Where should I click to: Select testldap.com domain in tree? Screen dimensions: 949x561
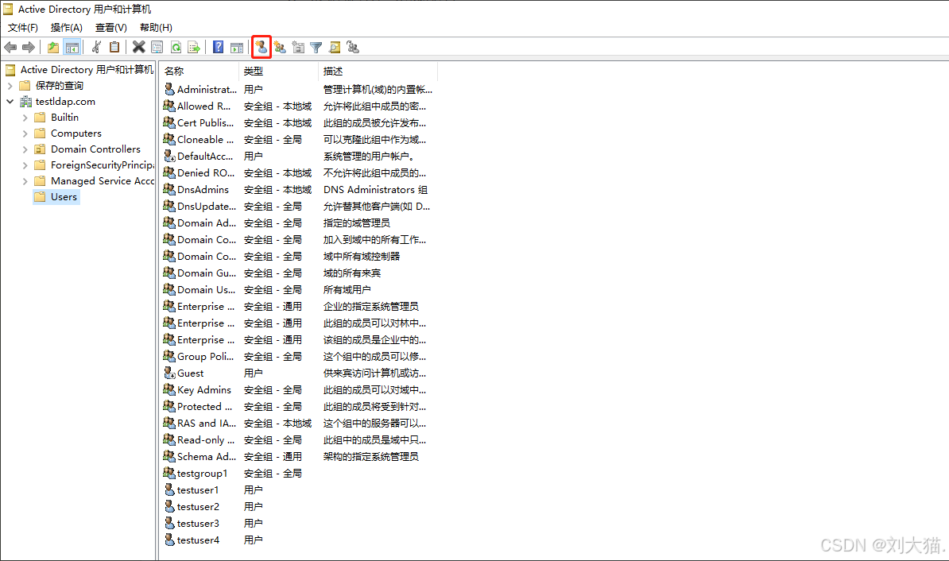point(65,102)
